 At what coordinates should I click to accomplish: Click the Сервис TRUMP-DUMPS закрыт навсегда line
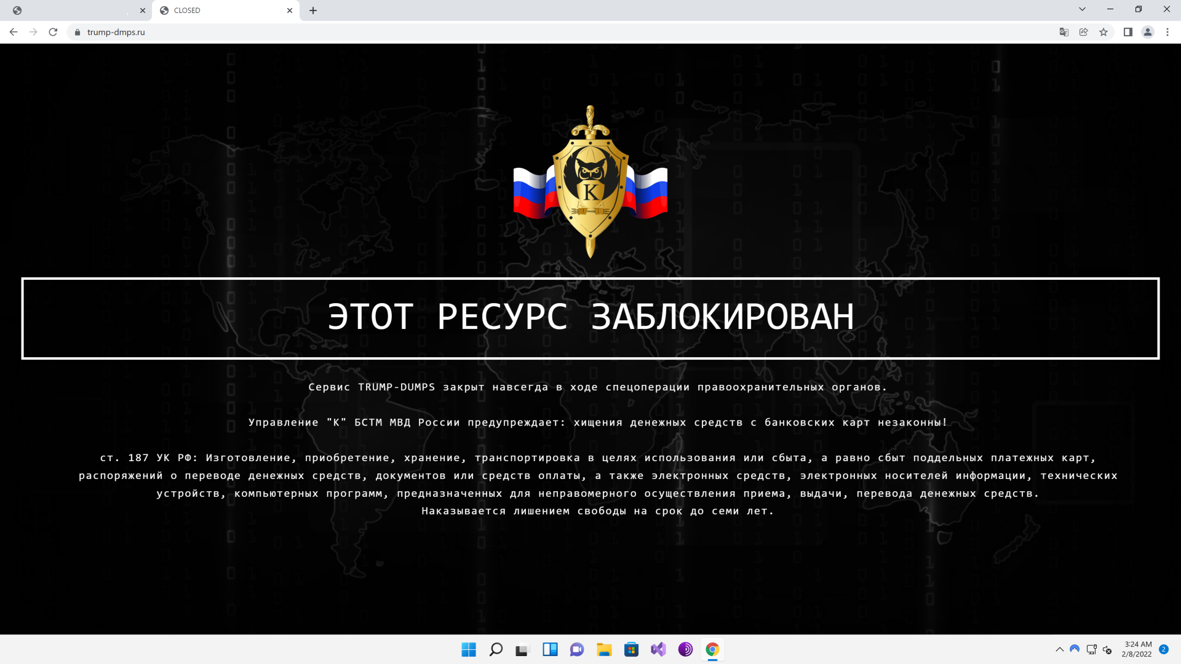597,387
